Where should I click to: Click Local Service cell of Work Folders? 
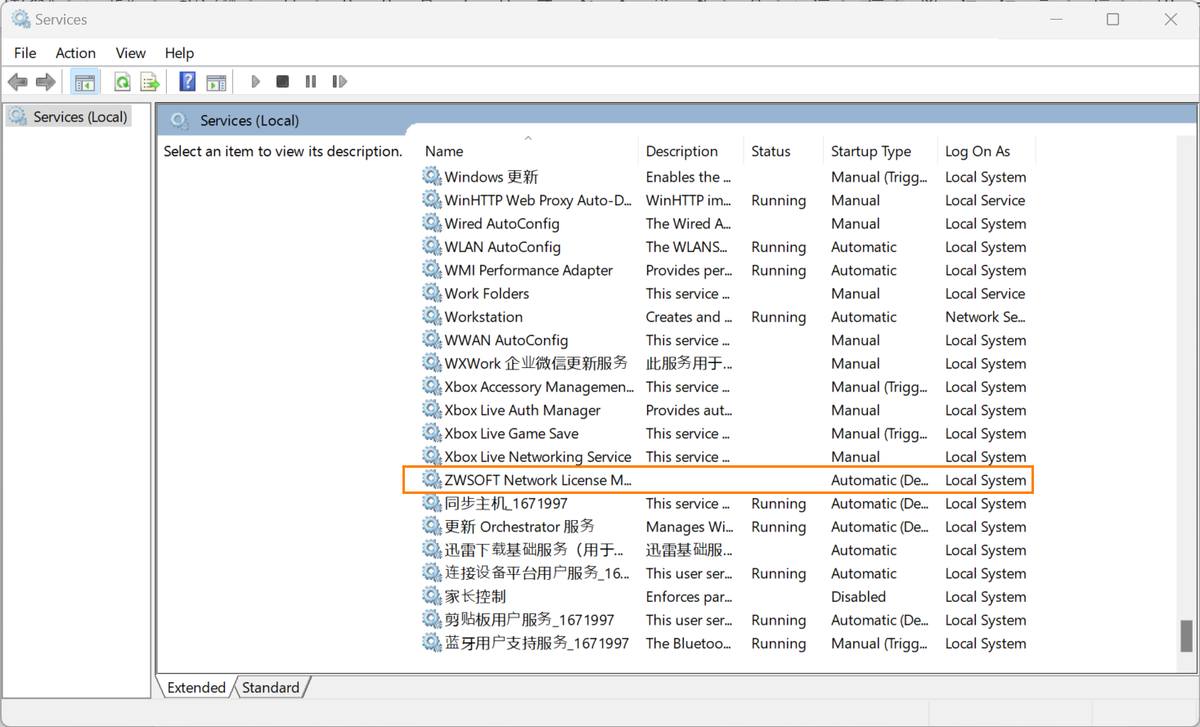[x=985, y=294]
